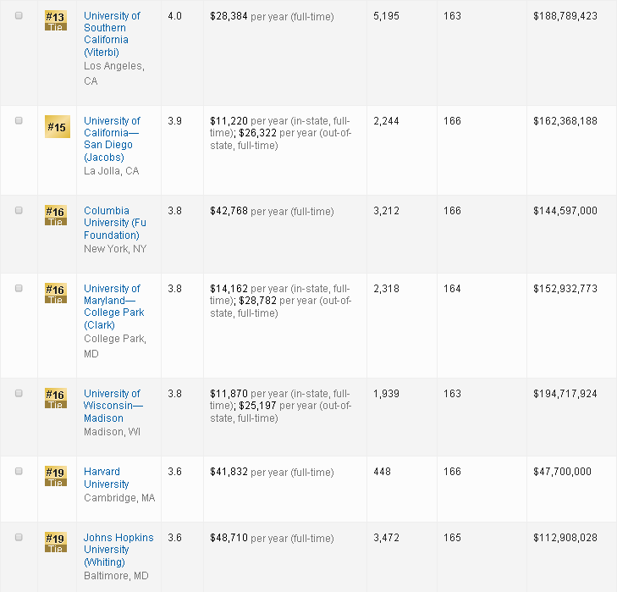Visit the Columbia University (Fu Foundation) page
Image resolution: width=617 pixels, height=592 pixels.
click(111, 223)
